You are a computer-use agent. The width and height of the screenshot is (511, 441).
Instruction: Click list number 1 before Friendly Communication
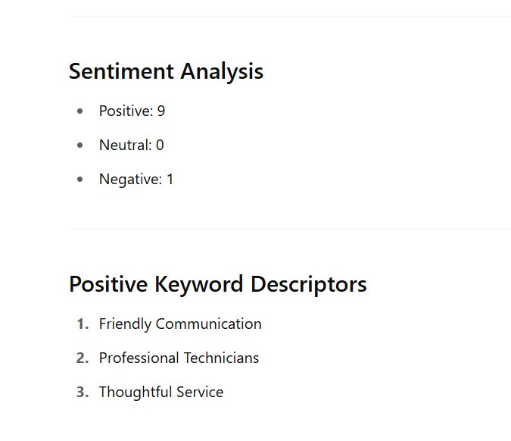point(83,324)
